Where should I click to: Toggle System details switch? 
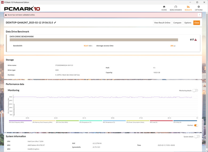197,137
